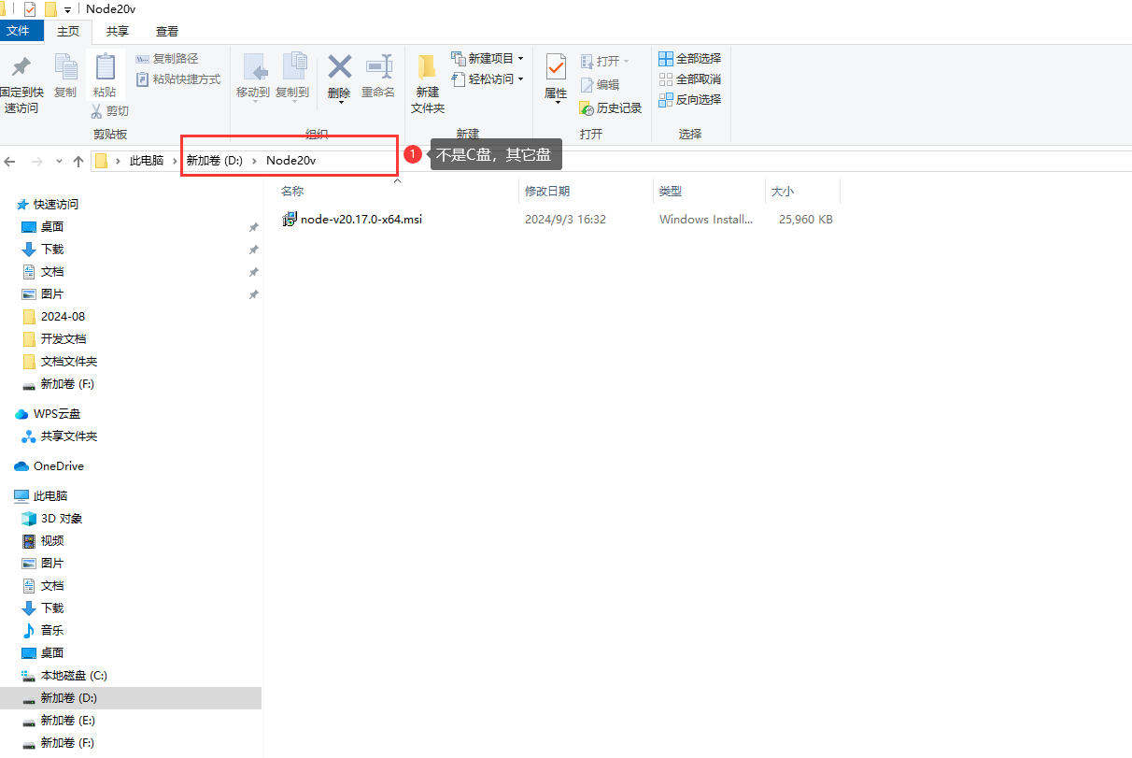Screen dimensions: 1132x758
Task: Click Select all in ribbon
Action: pos(690,58)
